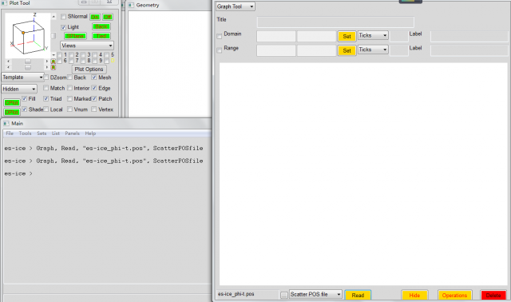Viewport: 511px width, 302px height.
Task: Click upper horizontal slider's right arrow
Action: (x=47, y=62)
